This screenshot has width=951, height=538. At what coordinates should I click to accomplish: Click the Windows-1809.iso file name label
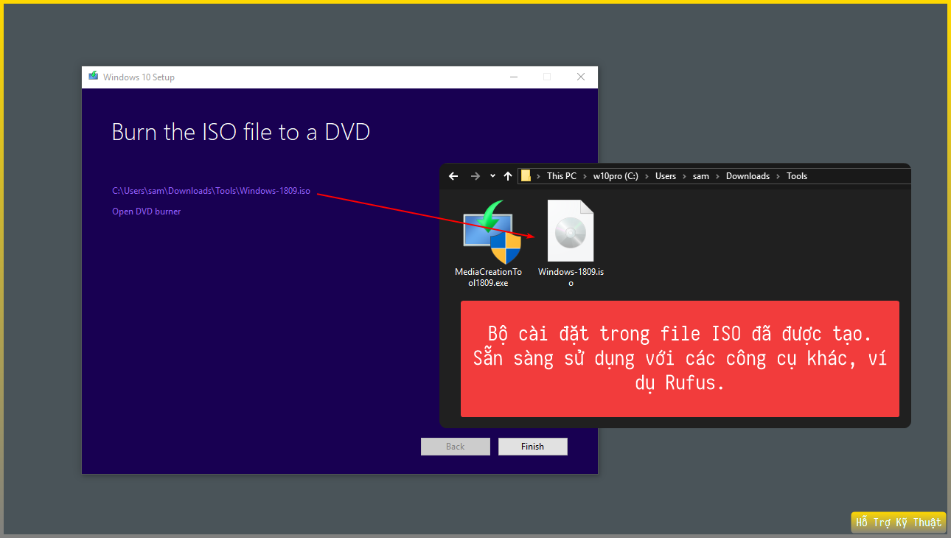pos(571,277)
